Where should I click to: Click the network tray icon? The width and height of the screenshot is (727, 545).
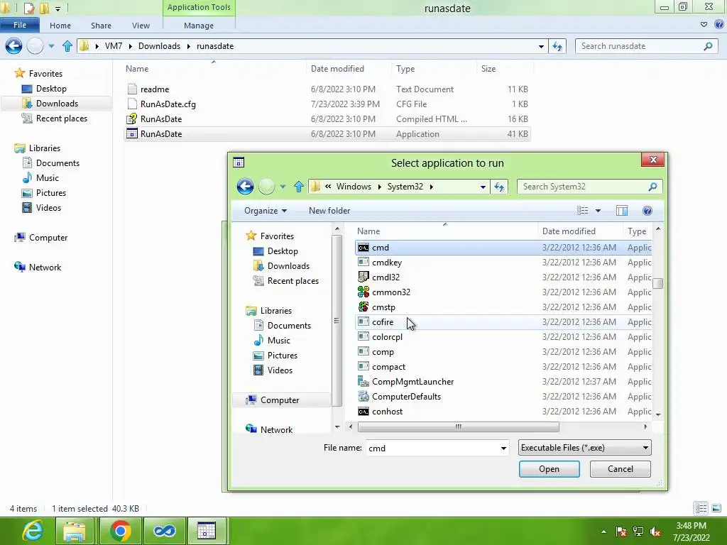638,532
